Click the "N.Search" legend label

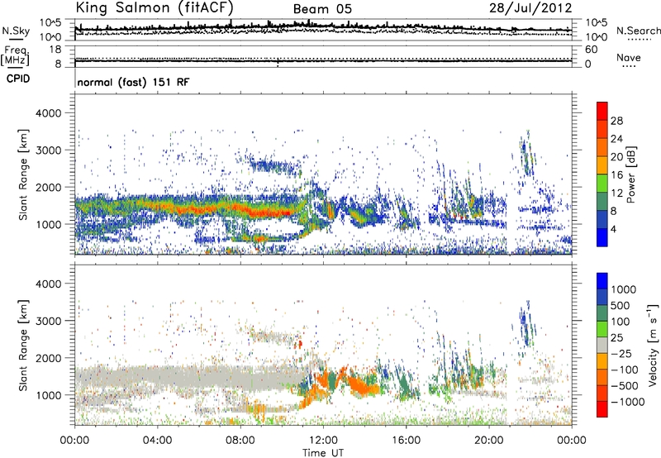[x=639, y=31]
